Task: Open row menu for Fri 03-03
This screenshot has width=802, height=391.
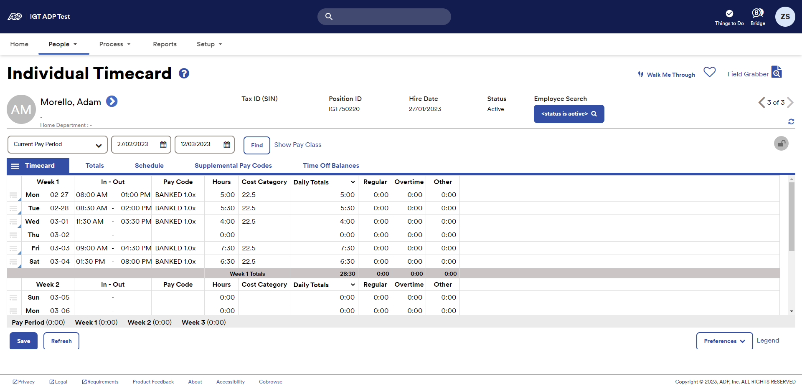Action: click(x=13, y=248)
